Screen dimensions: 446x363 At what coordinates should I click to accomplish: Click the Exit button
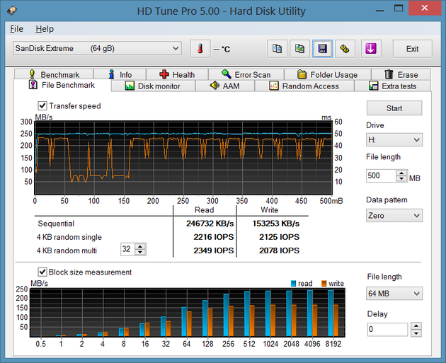point(413,49)
